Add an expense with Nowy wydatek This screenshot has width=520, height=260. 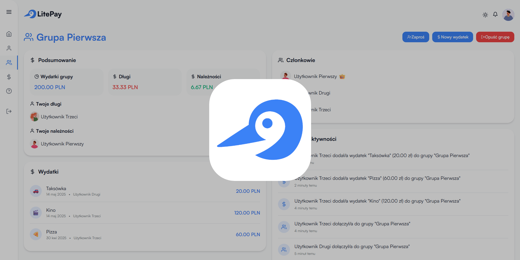(x=453, y=37)
